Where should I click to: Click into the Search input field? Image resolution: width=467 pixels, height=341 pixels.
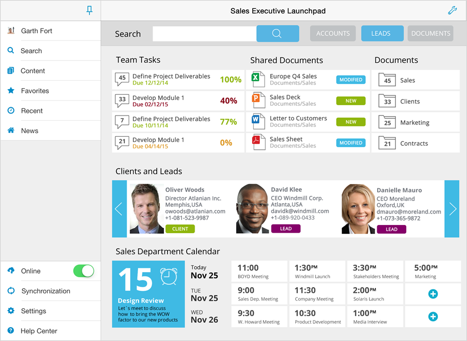(x=204, y=34)
